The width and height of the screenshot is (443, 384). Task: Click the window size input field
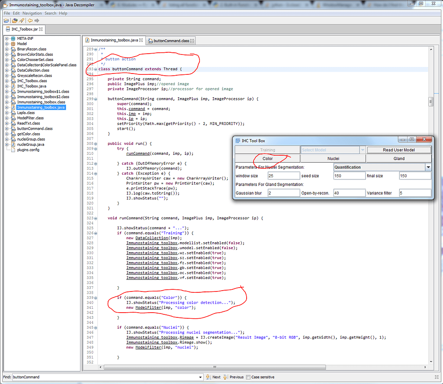point(283,175)
